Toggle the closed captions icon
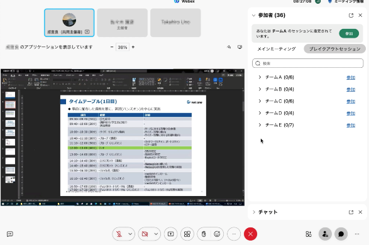Viewport: 369px width, 245px height. coord(10,234)
